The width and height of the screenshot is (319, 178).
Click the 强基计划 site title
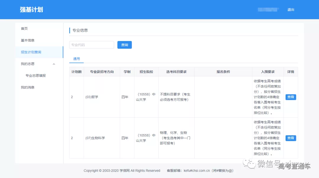31,10
